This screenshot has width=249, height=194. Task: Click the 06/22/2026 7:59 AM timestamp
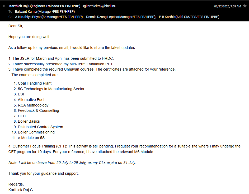tap(227, 6)
